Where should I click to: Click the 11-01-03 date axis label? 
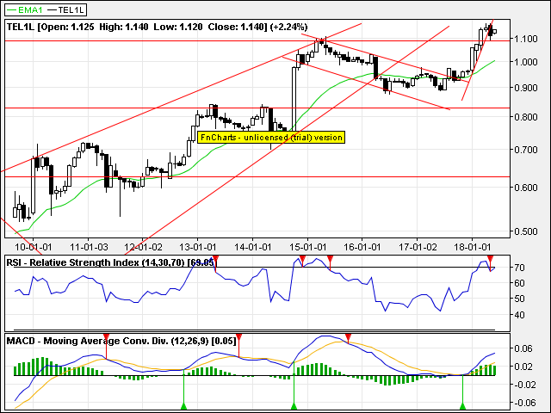click(89, 247)
